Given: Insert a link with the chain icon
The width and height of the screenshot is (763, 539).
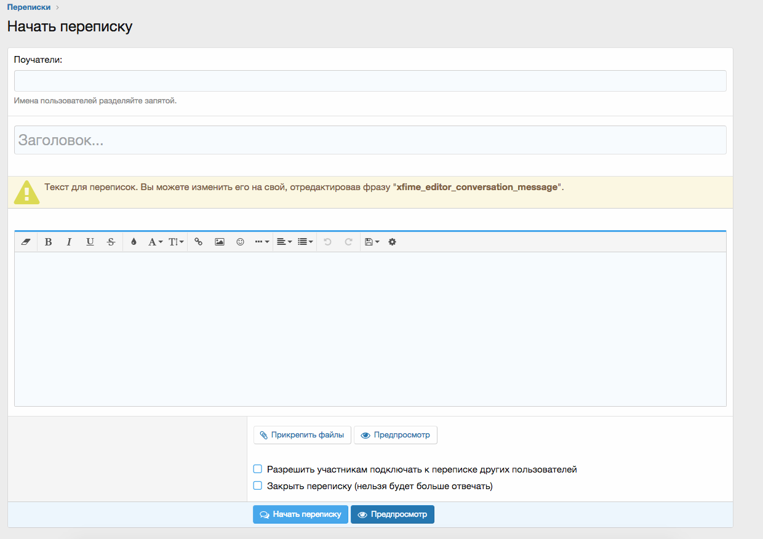Looking at the screenshot, I should click(x=198, y=242).
